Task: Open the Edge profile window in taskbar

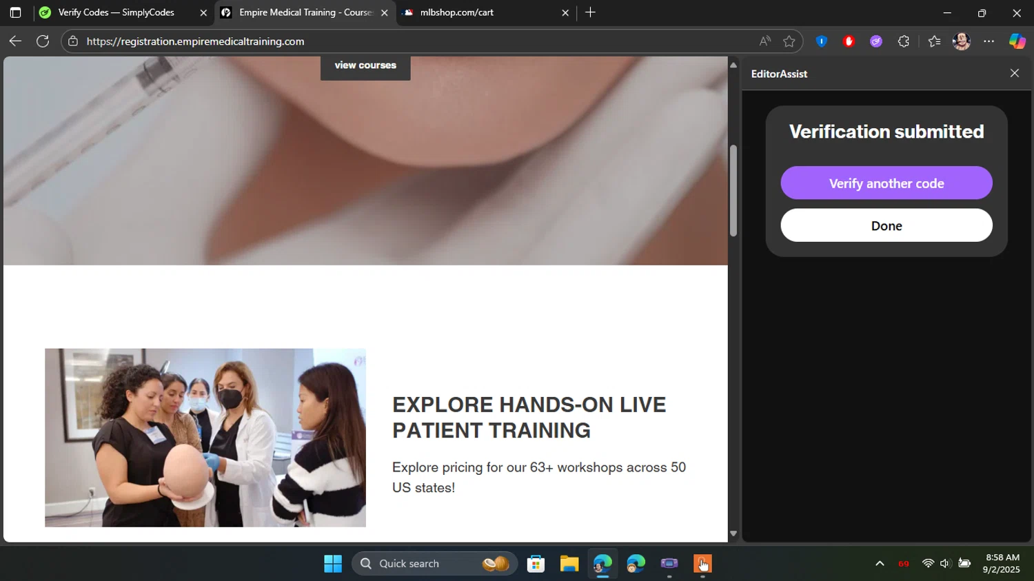Action: coord(602,564)
